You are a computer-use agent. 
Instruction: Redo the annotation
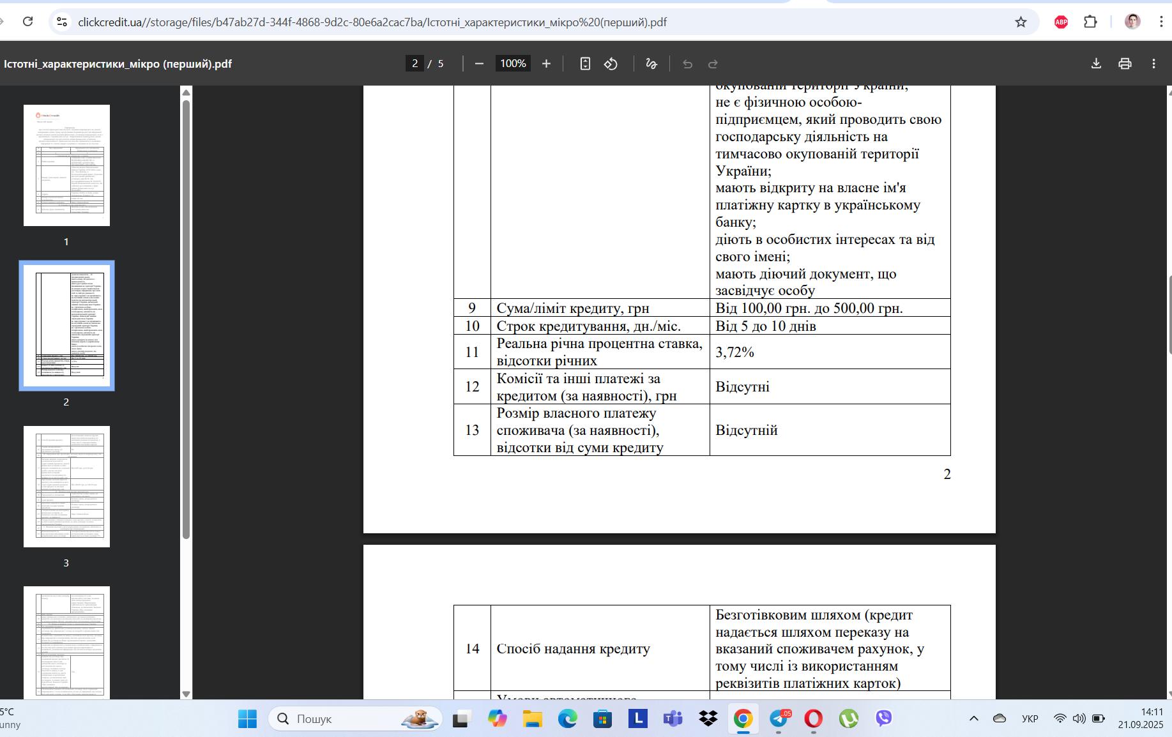(713, 64)
